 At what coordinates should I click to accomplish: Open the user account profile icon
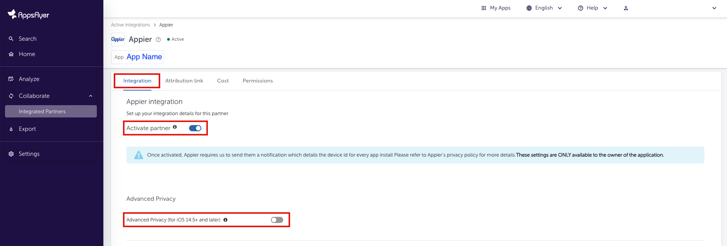(626, 8)
